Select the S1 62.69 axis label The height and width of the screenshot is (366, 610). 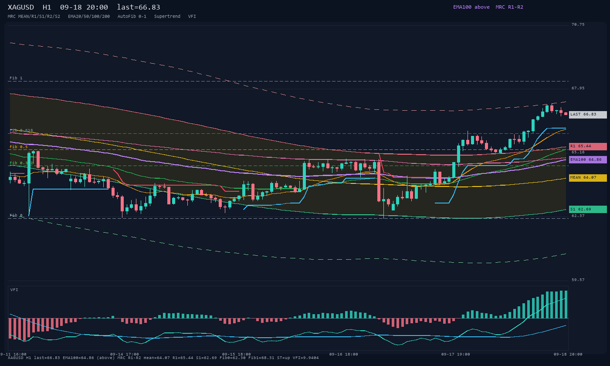[588, 210]
